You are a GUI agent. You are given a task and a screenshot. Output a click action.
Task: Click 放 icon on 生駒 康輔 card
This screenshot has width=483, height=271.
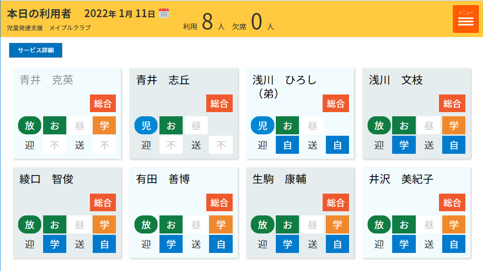262,225
